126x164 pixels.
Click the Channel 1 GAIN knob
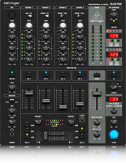(x=29, y=26)
